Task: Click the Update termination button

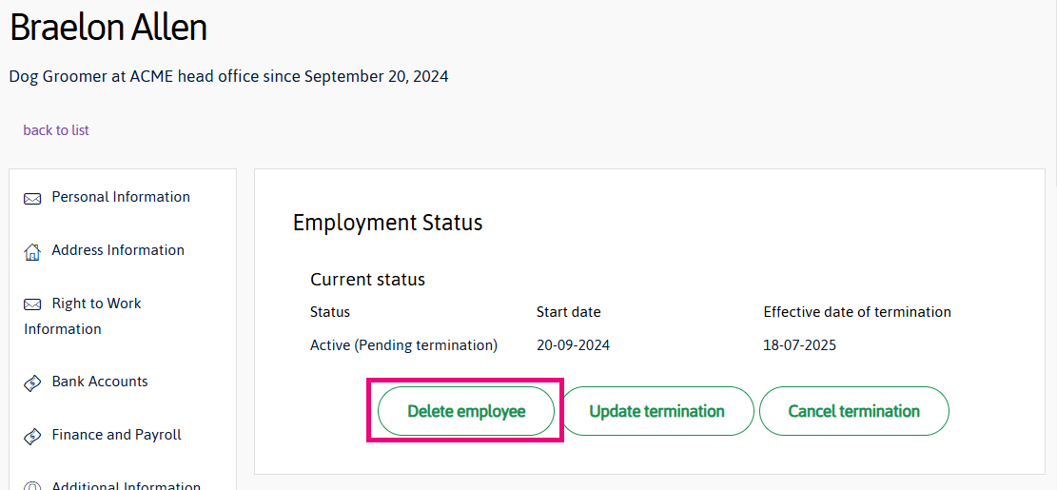Action: [656, 411]
